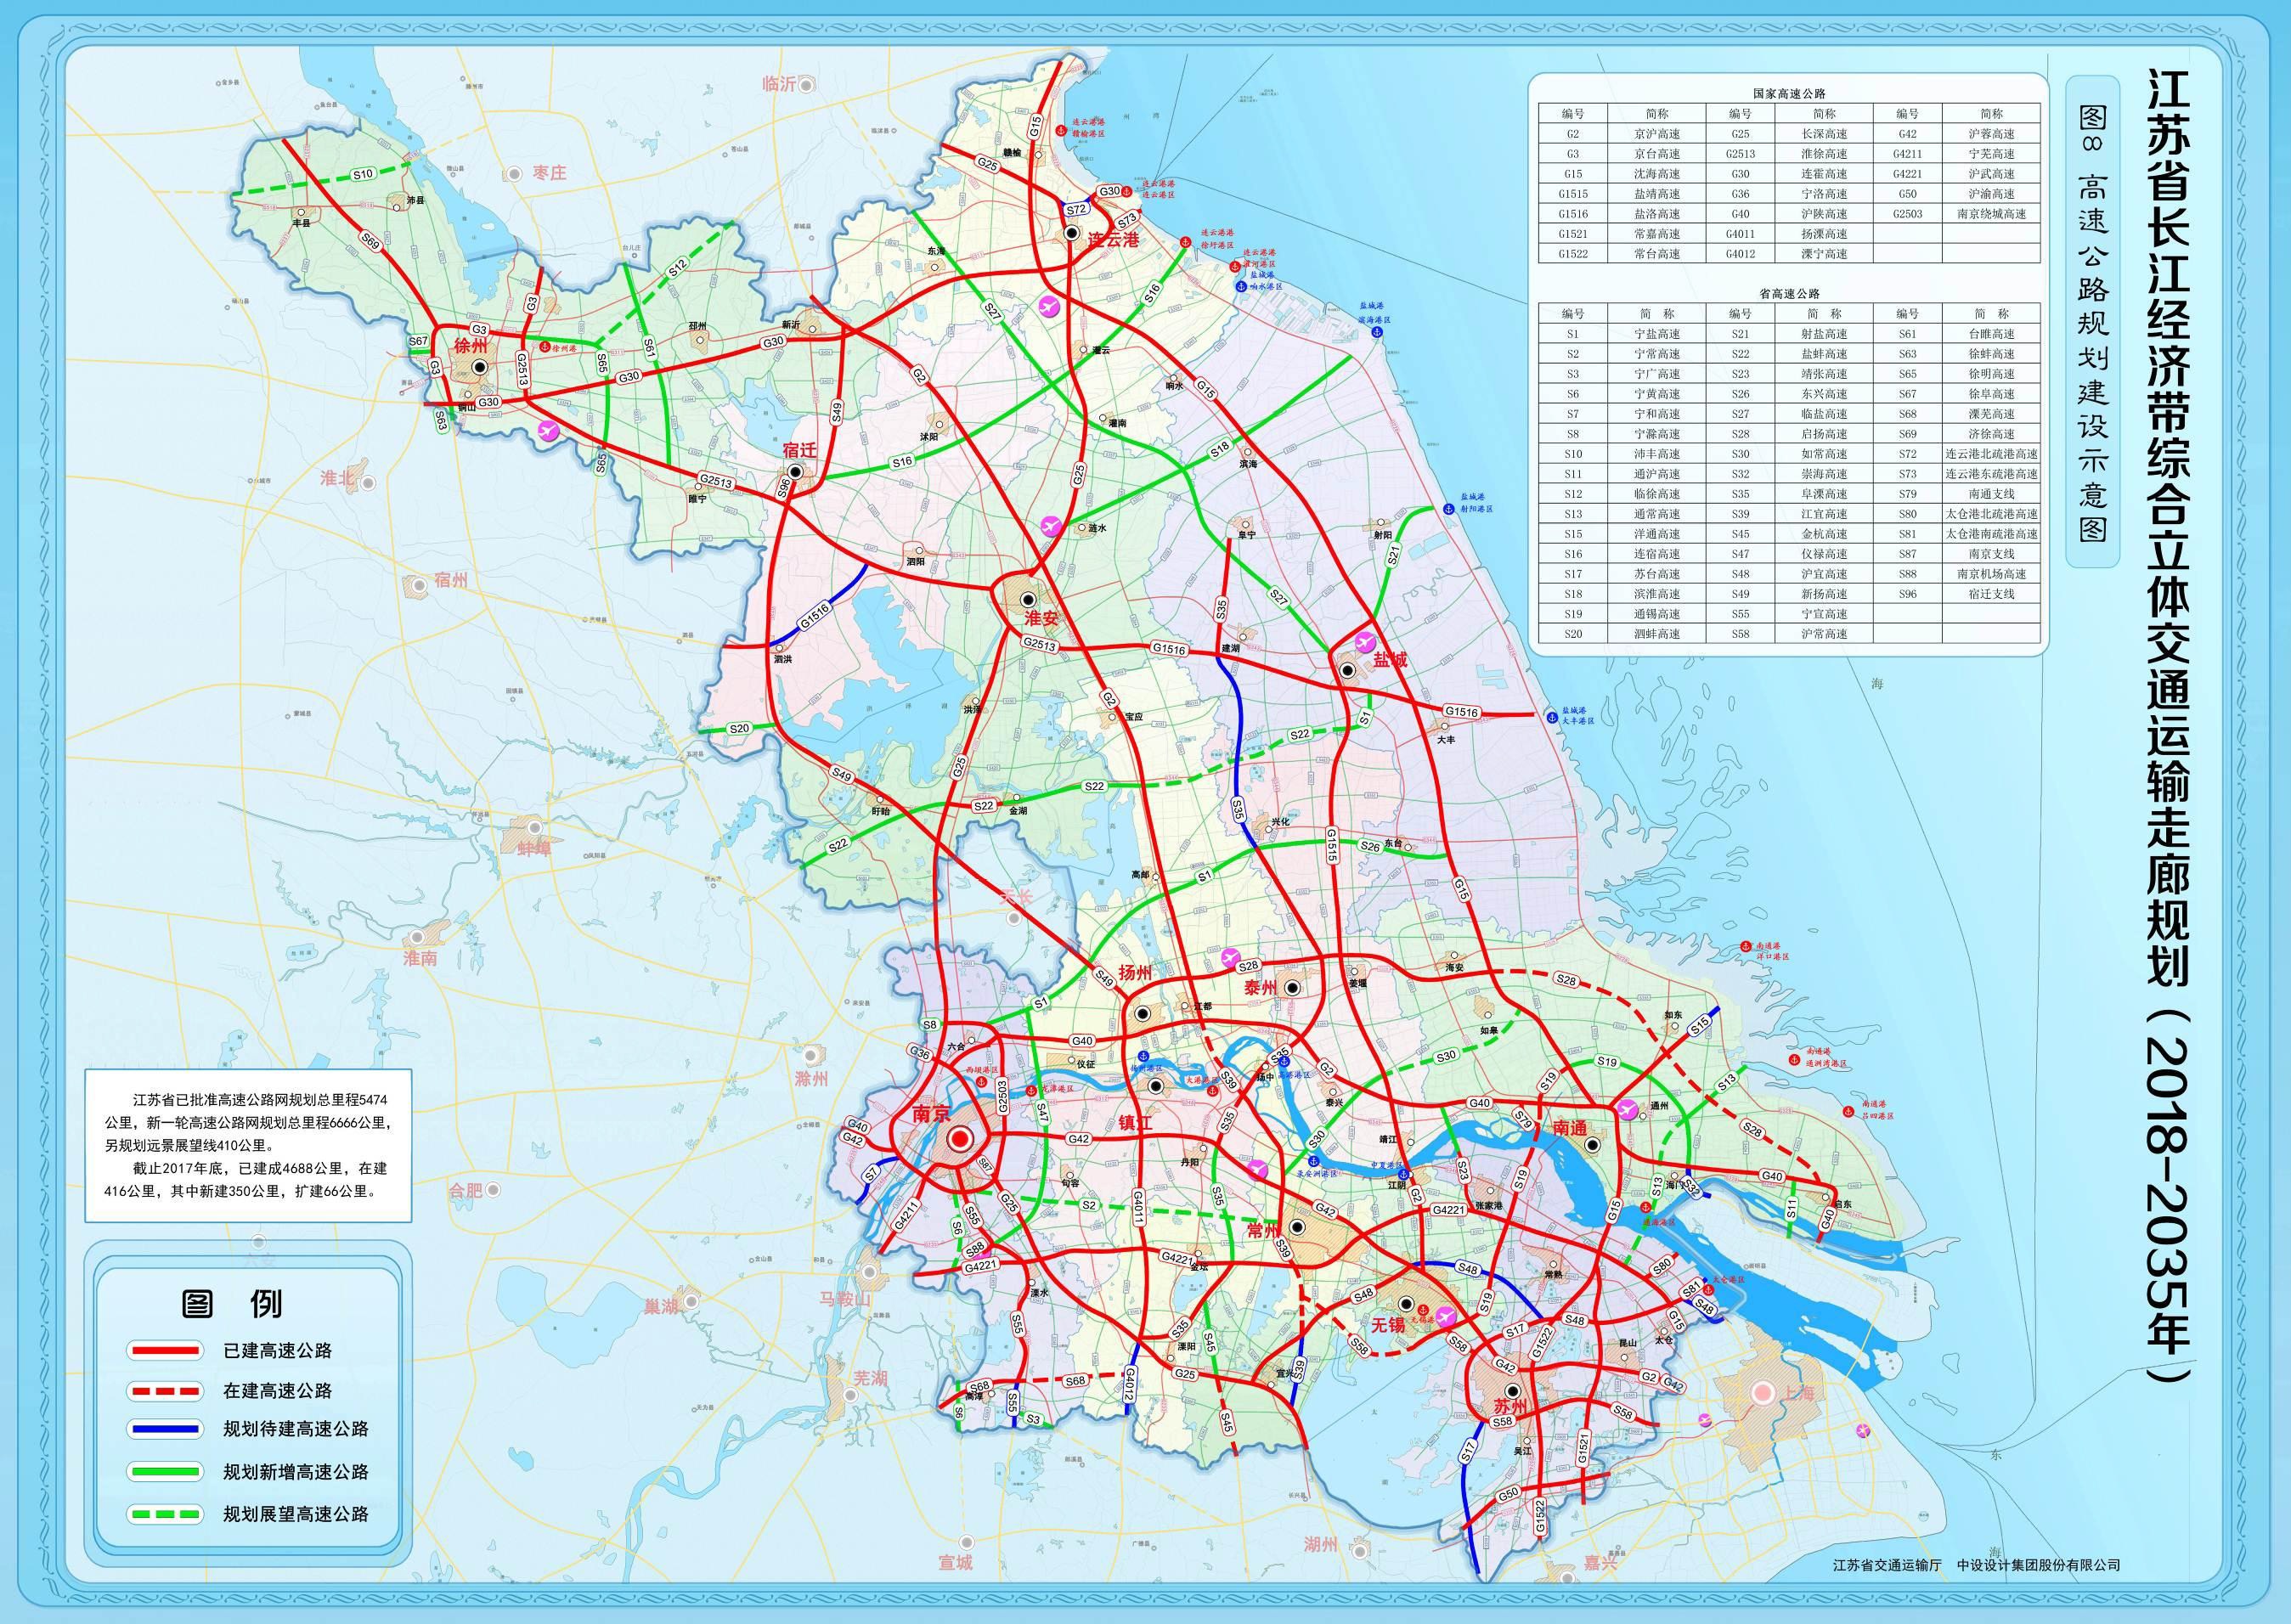Click the G1515 road label on the map
Screen dimensions: 2291x1624
tap(1332, 845)
